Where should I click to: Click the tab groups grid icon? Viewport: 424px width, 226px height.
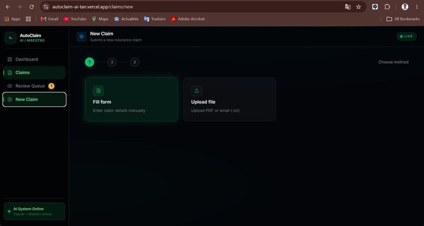coord(28,19)
